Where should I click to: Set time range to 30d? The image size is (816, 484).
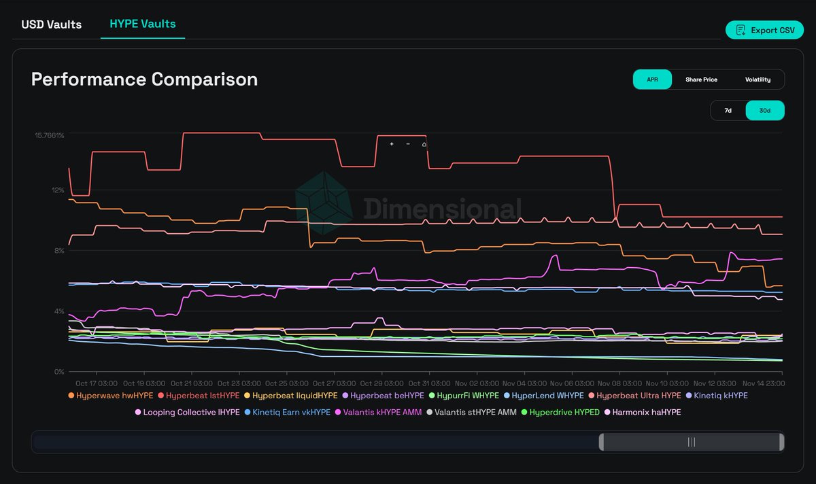765,110
